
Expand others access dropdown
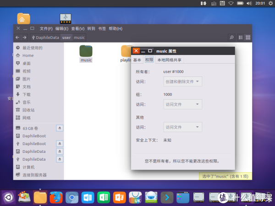[x=183, y=127]
